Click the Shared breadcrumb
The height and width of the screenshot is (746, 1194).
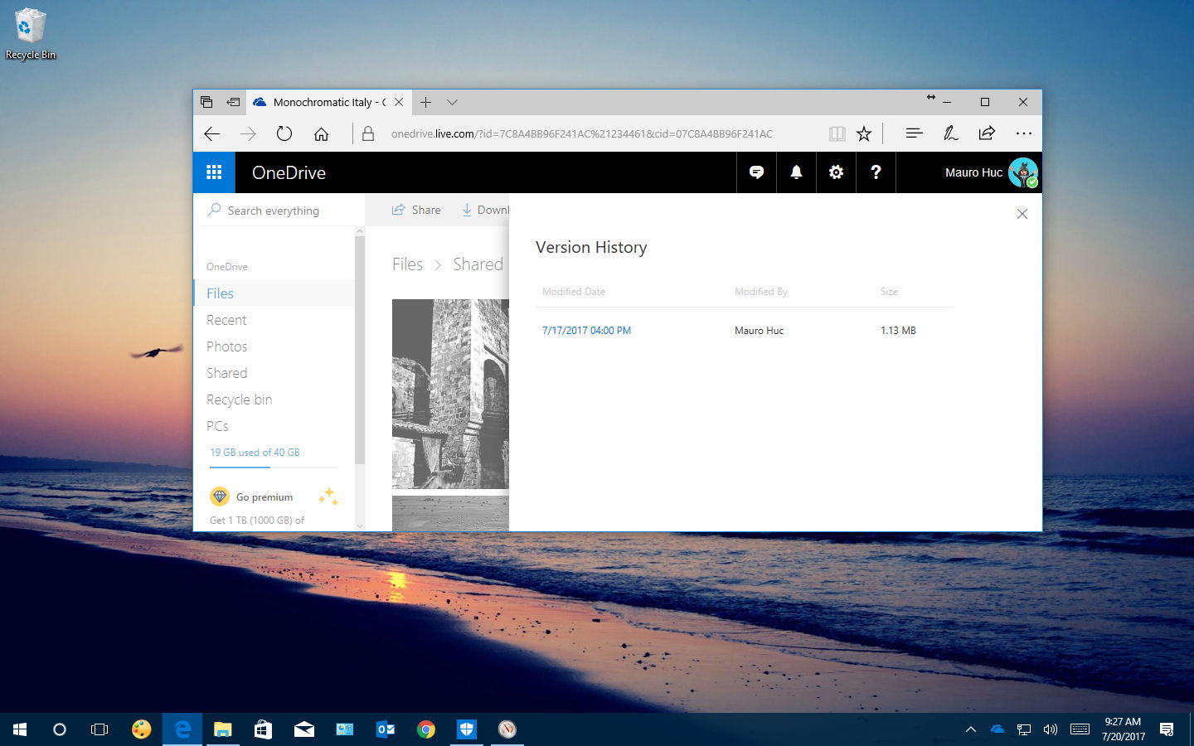pos(478,264)
